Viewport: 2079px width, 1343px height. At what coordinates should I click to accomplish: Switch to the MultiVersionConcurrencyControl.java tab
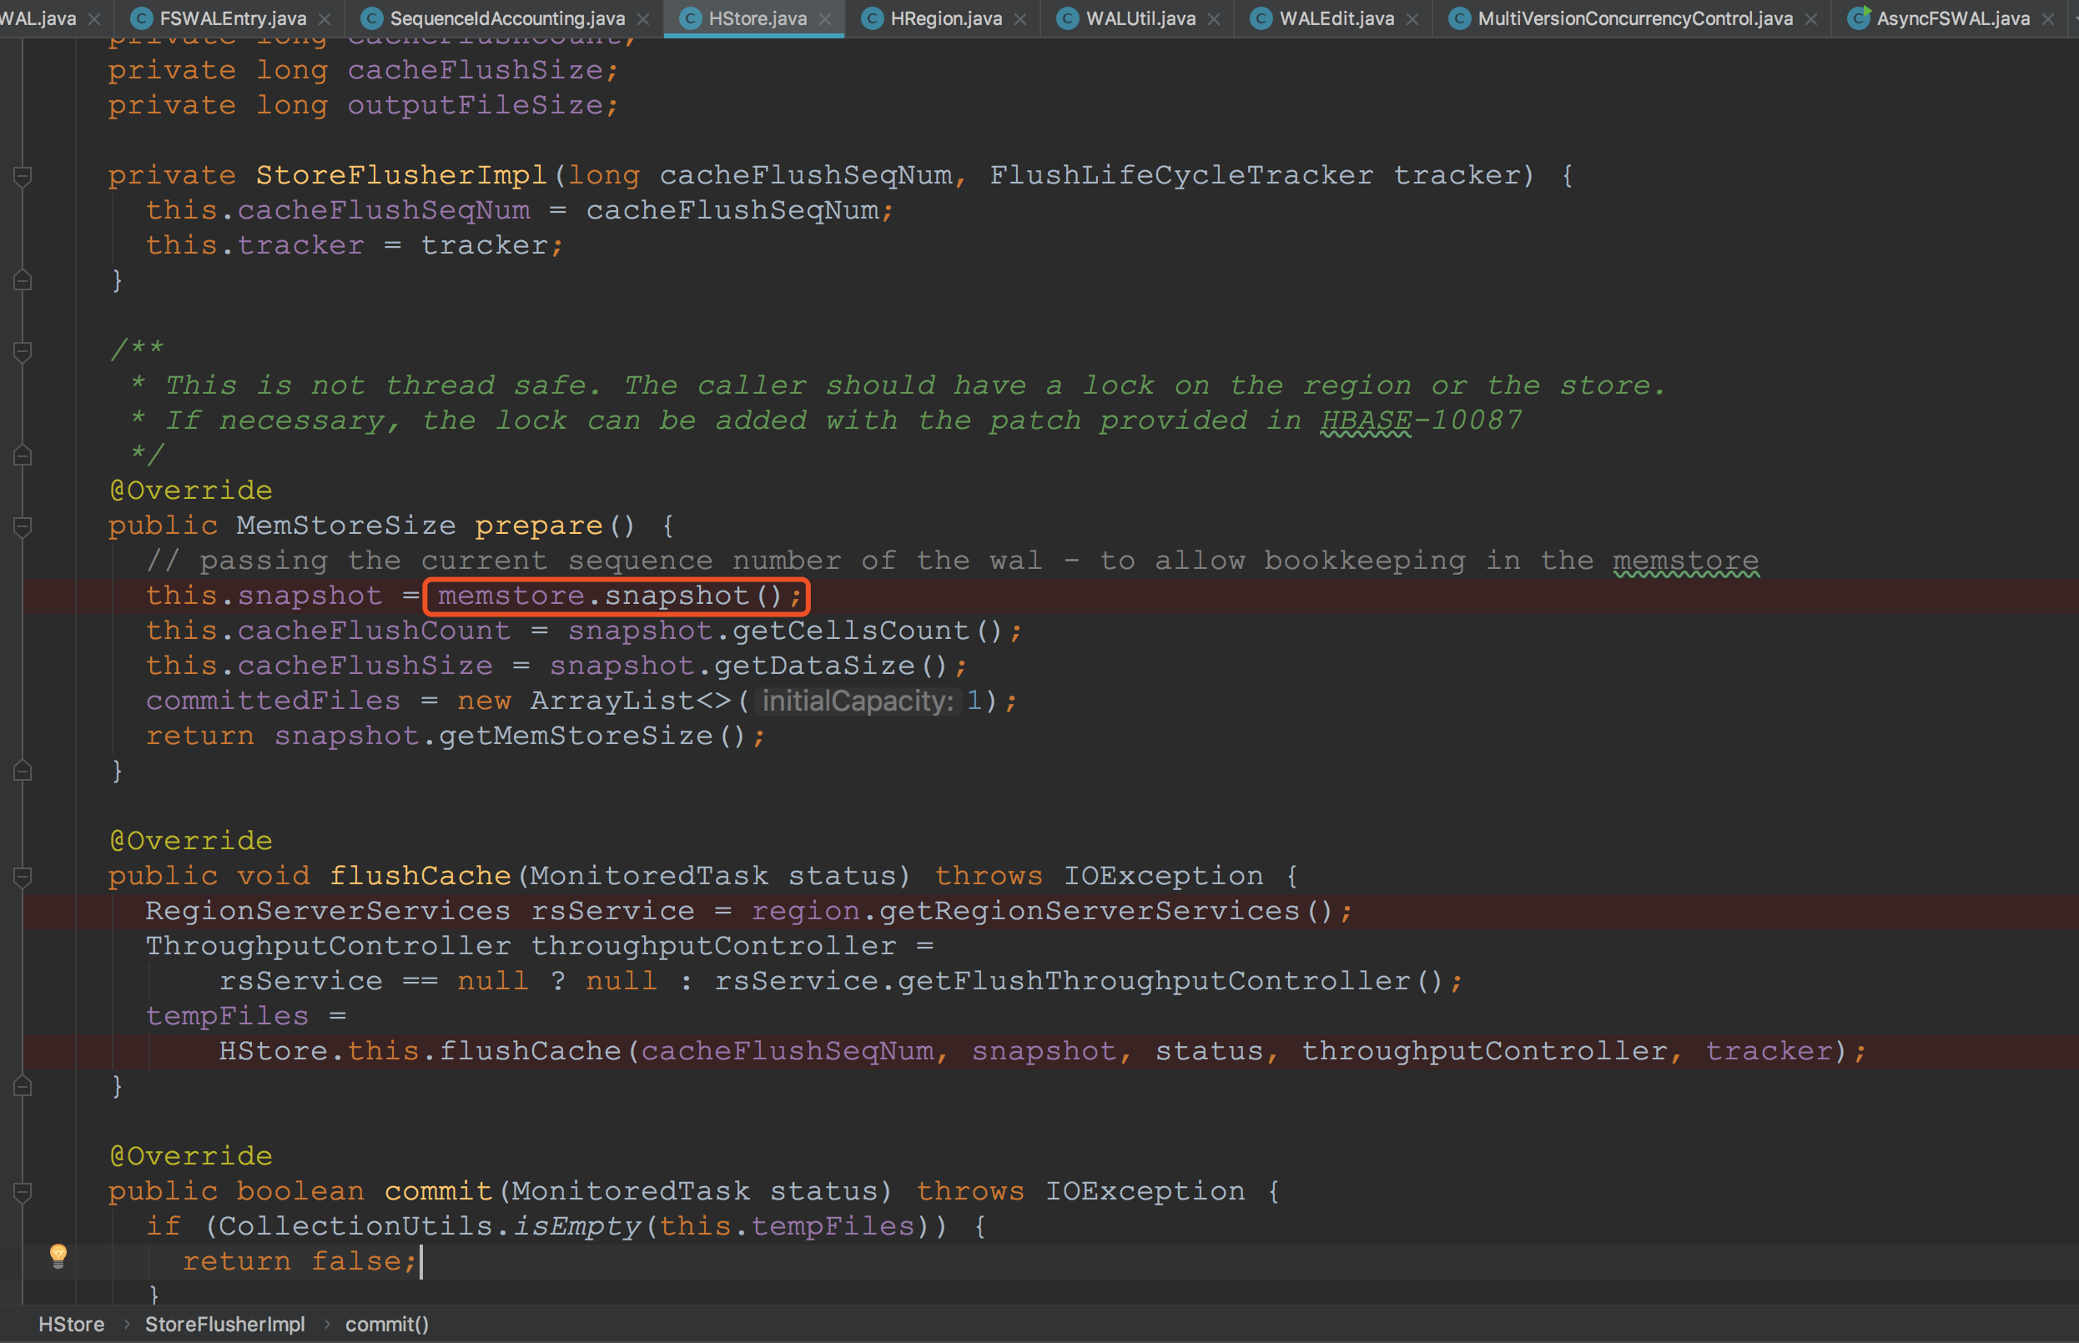1634,18
